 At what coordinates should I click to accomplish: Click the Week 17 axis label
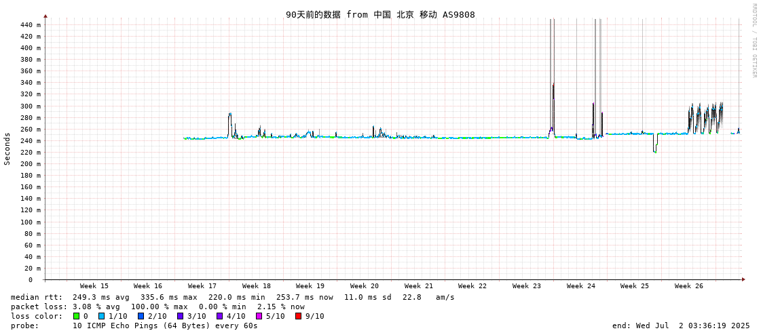pos(202,286)
